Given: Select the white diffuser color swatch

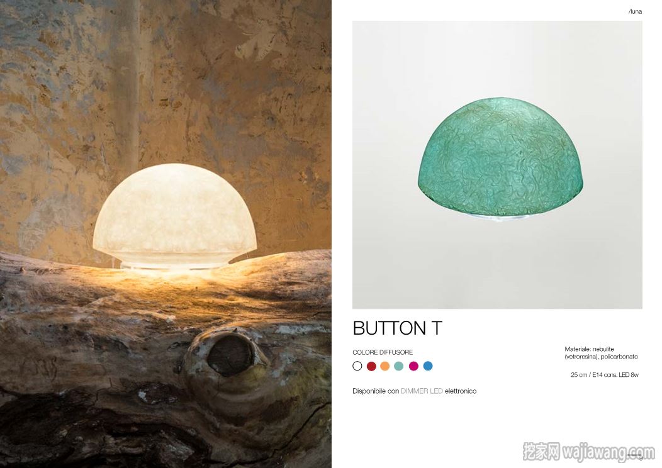Looking at the screenshot, I should click(357, 366).
